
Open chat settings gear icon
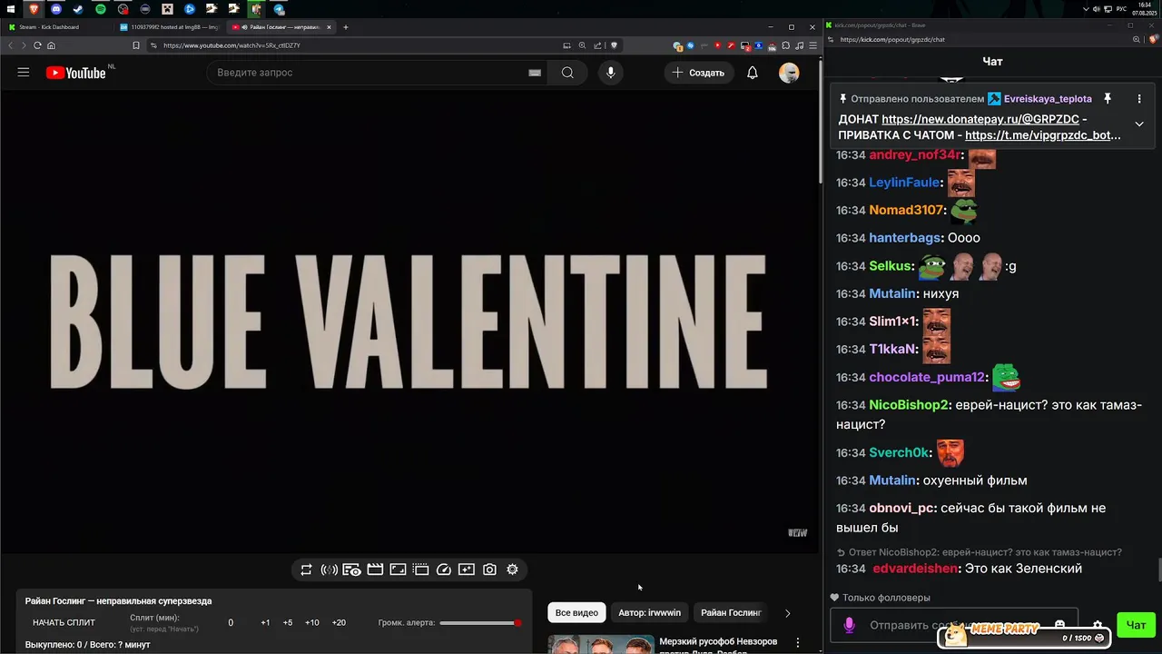tap(1098, 625)
